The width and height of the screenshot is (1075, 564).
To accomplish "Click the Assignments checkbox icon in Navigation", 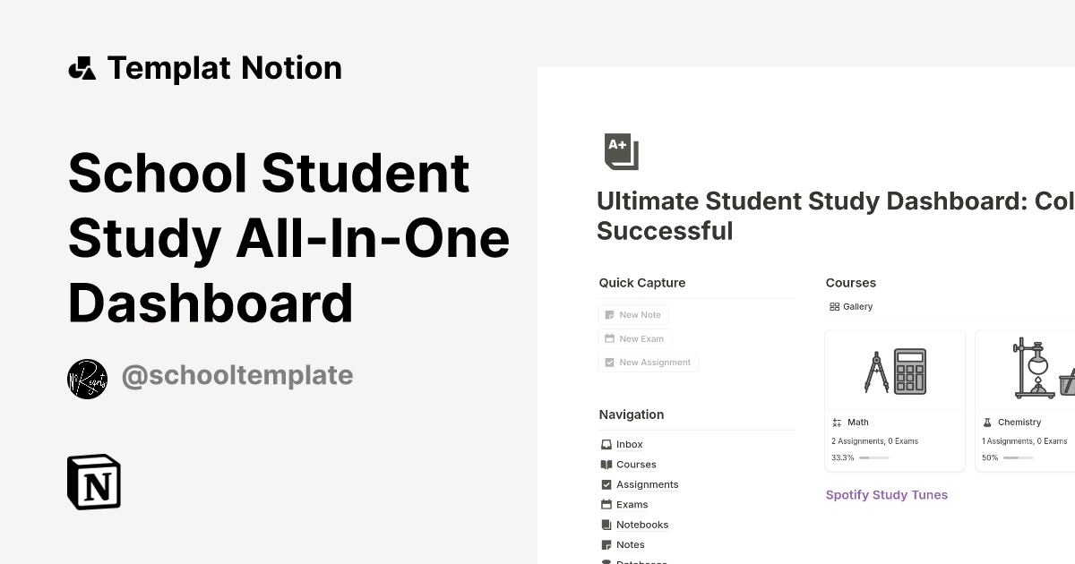I will tap(606, 484).
